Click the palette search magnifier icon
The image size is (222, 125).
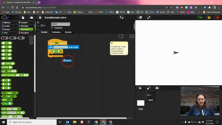pyautogui.click(x=31, y=38)
